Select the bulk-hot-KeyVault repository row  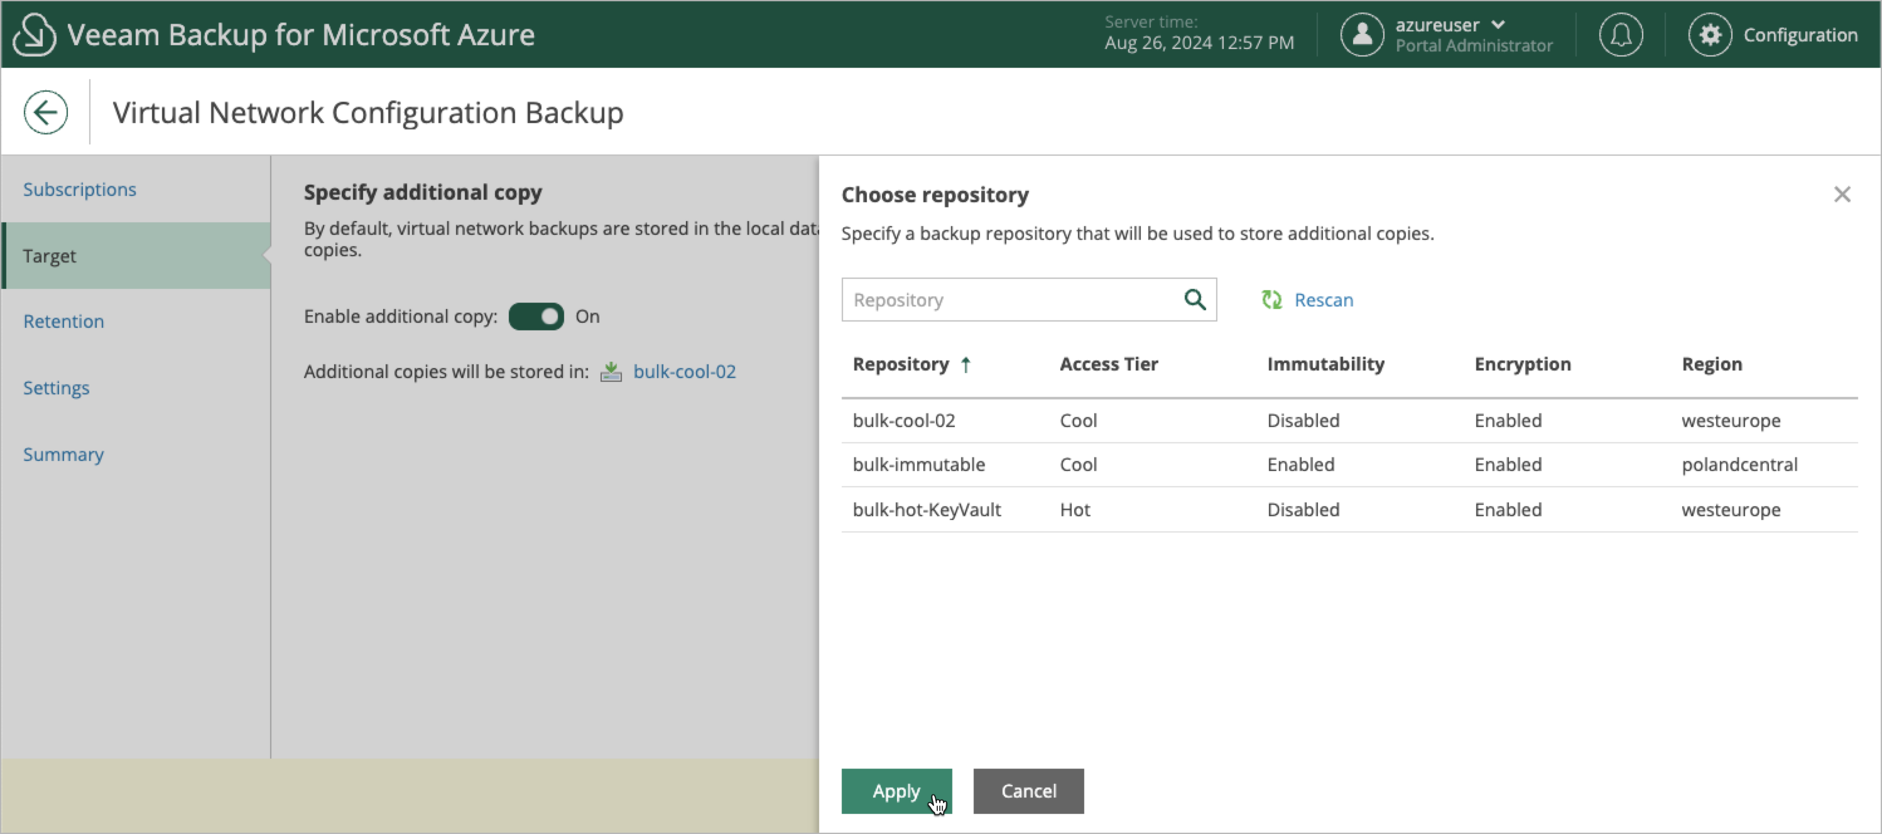(1349, 510)
